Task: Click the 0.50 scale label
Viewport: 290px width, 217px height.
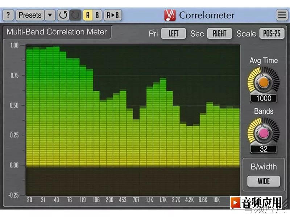Action: coord(14,105)
